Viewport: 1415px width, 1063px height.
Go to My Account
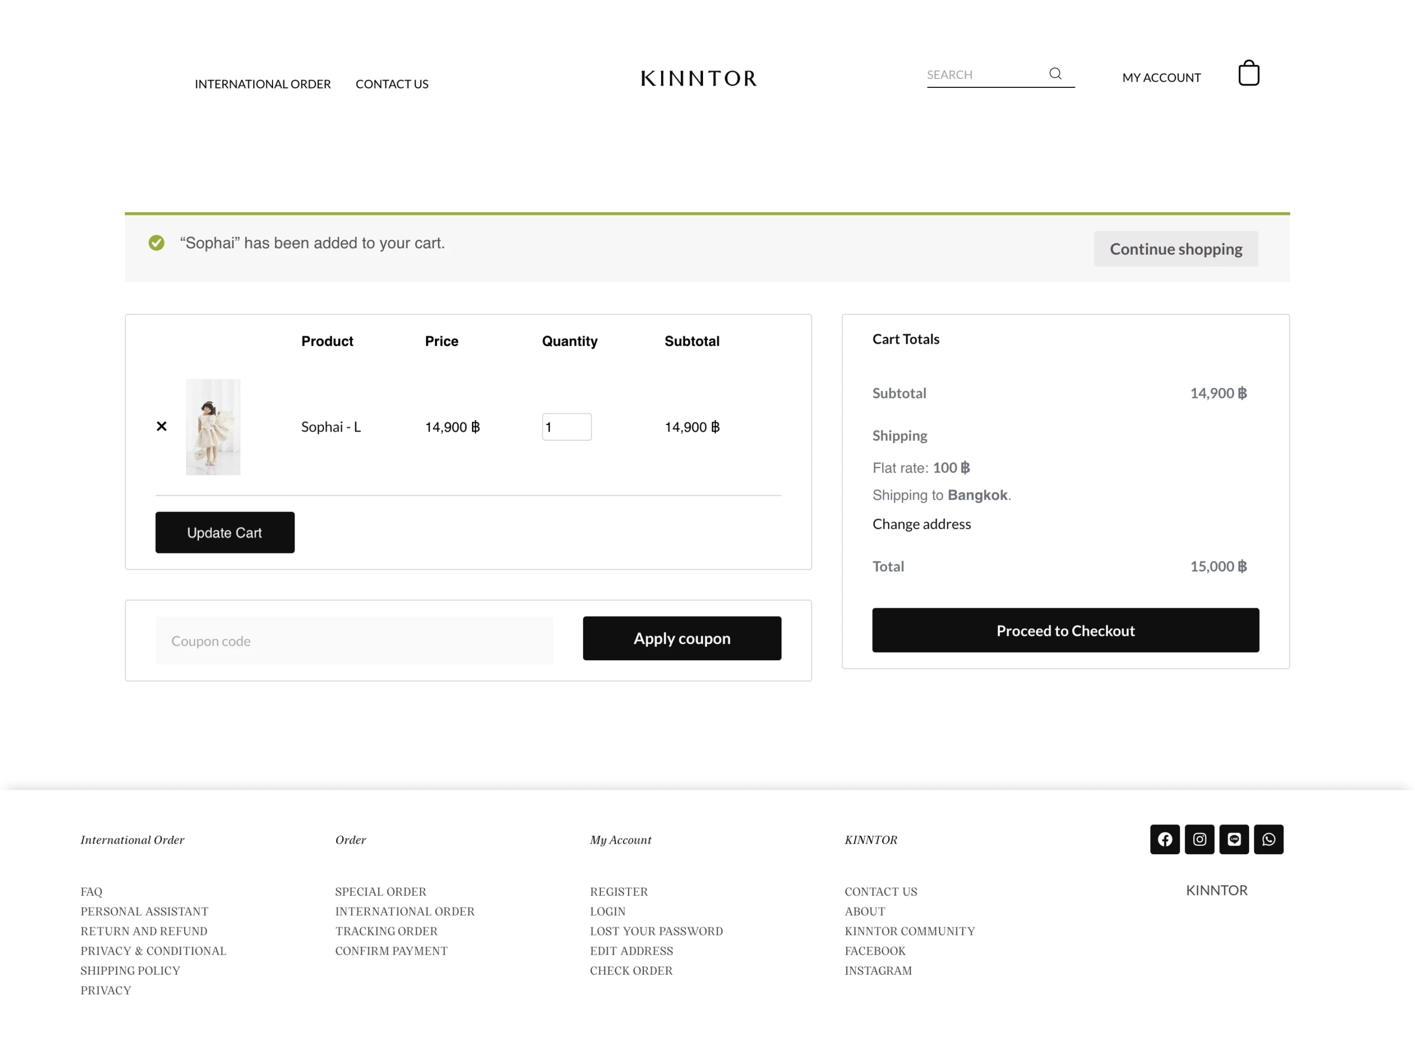click(1161, 77)
